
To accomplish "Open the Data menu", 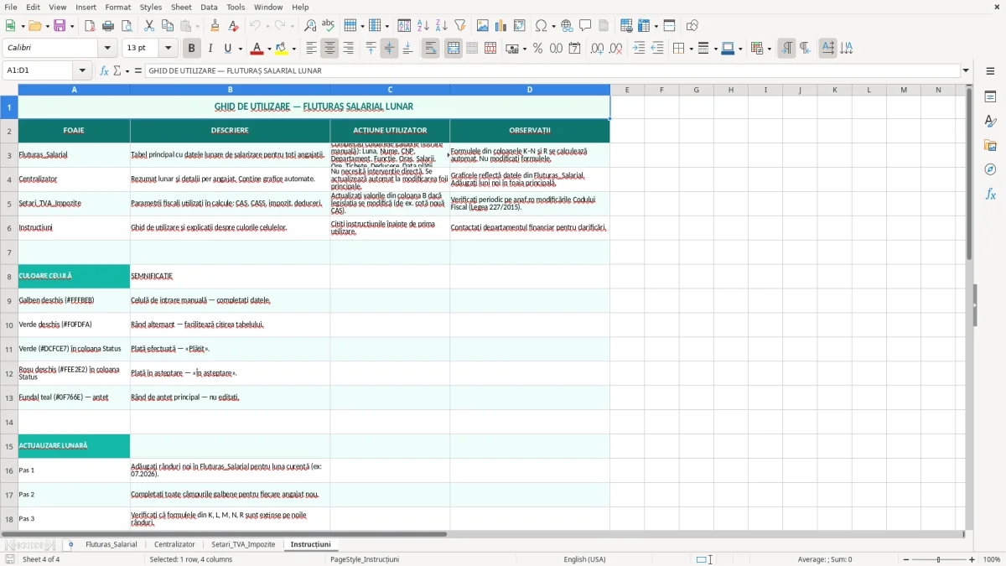I will (209, 7).
